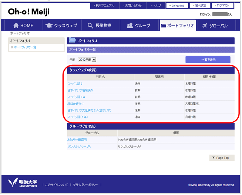Screen dimensions: 242x195
Task: Open ヘルプ in top menu
Action: (156, 6)
